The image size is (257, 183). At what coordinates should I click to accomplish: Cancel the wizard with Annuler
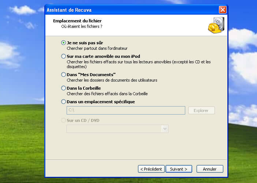tap(210, 169)
